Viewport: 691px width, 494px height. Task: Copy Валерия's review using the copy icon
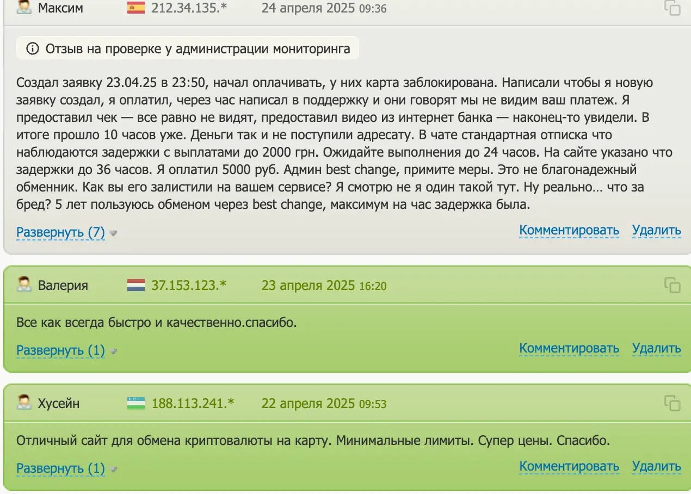[x=673, y=285]
